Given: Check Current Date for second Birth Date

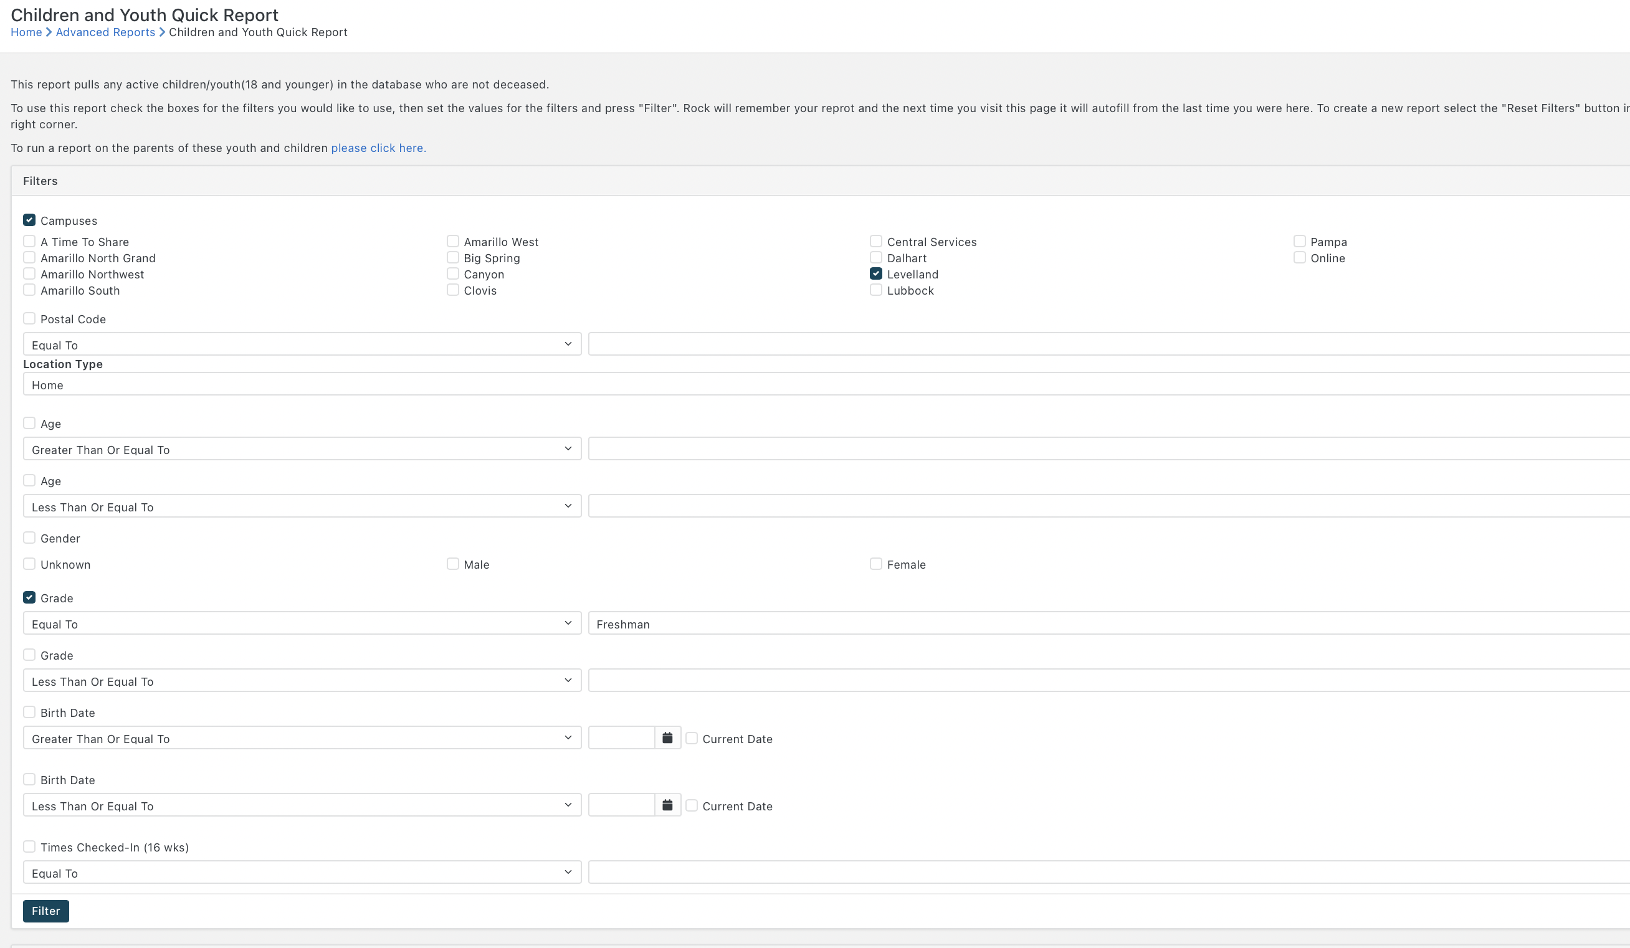Looking at the screenshot, I should click(692, 806).
